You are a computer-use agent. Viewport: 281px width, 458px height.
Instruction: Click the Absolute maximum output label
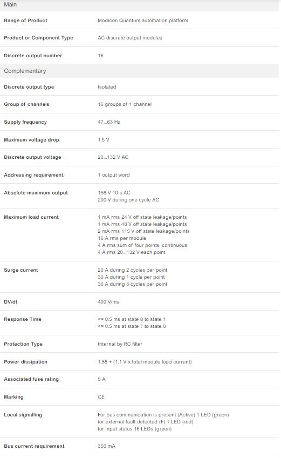pyautogui.click(x=36, y=193)
